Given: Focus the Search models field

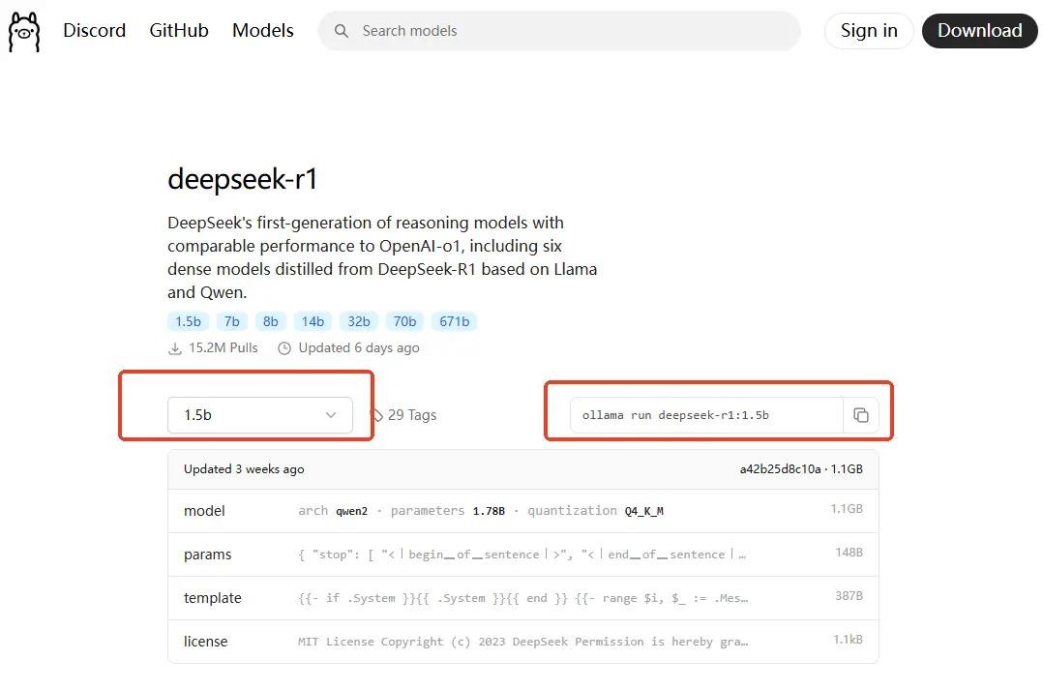Looking at the screenshot, I should pyautogui.click(x=559, y=31).
